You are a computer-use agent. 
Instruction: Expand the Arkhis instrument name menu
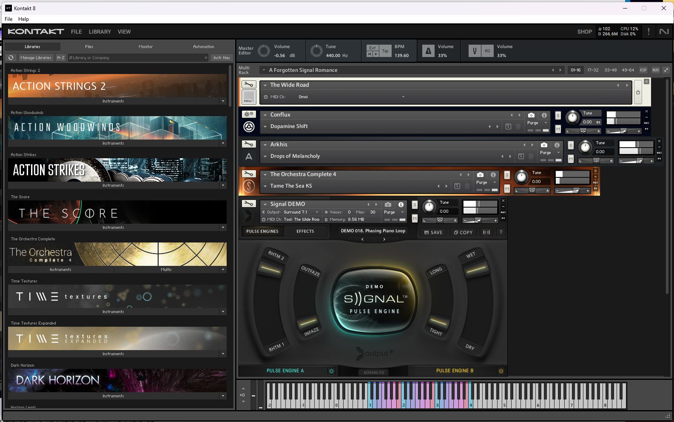point(265,145)
